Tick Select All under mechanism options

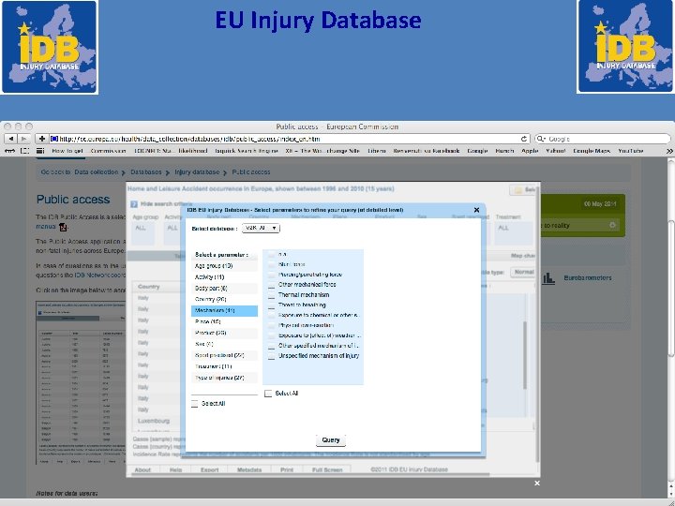[268, 394]
